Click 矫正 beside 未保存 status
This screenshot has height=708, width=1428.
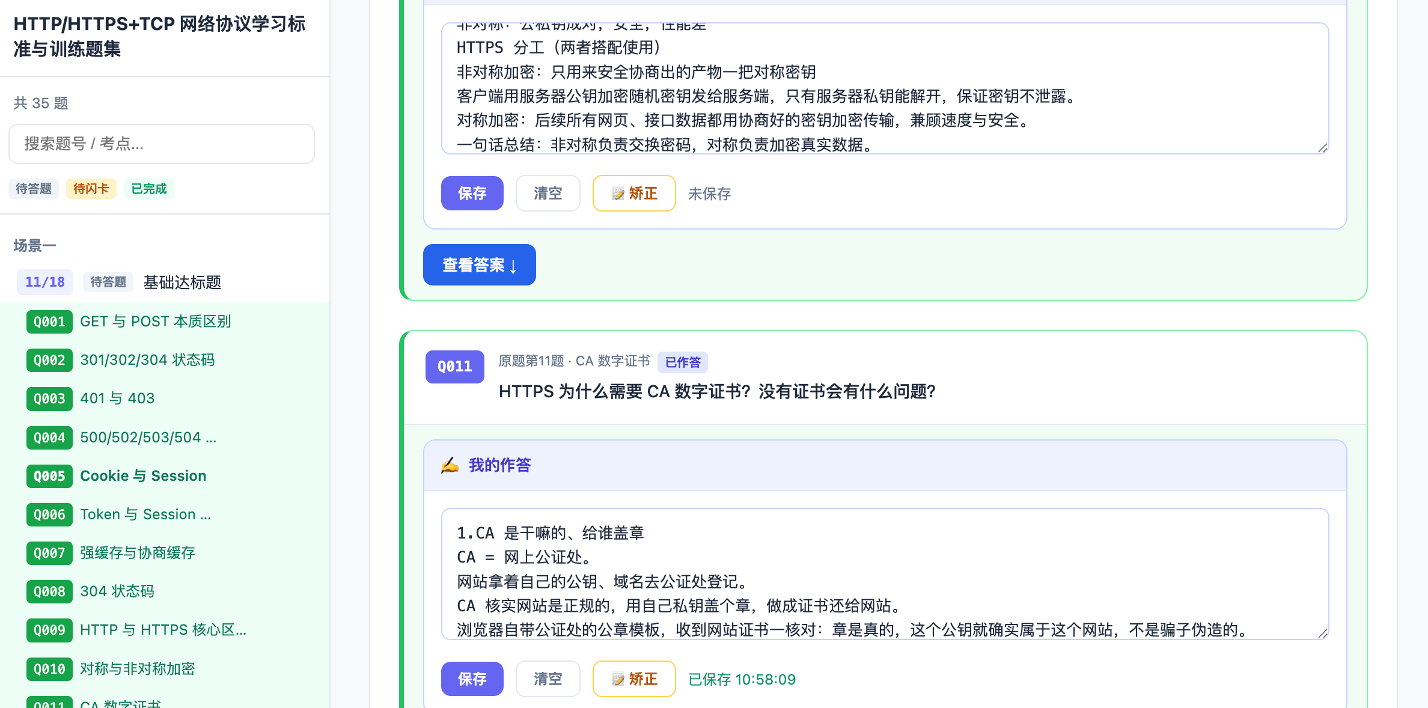point(634,194)
